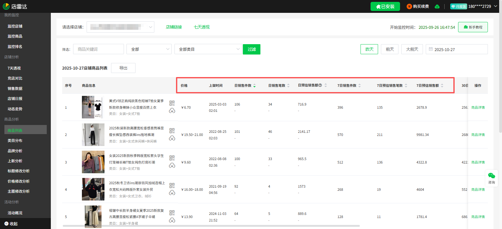Show QR code for 2025秋冬卫衣 product
502x229 pixels.
click(x=172, y=185)
